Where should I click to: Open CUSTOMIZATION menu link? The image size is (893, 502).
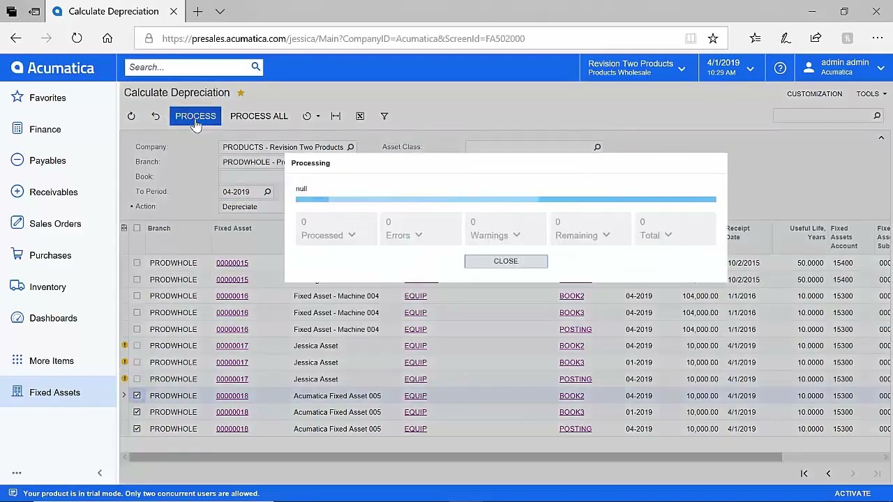point(814,93)
